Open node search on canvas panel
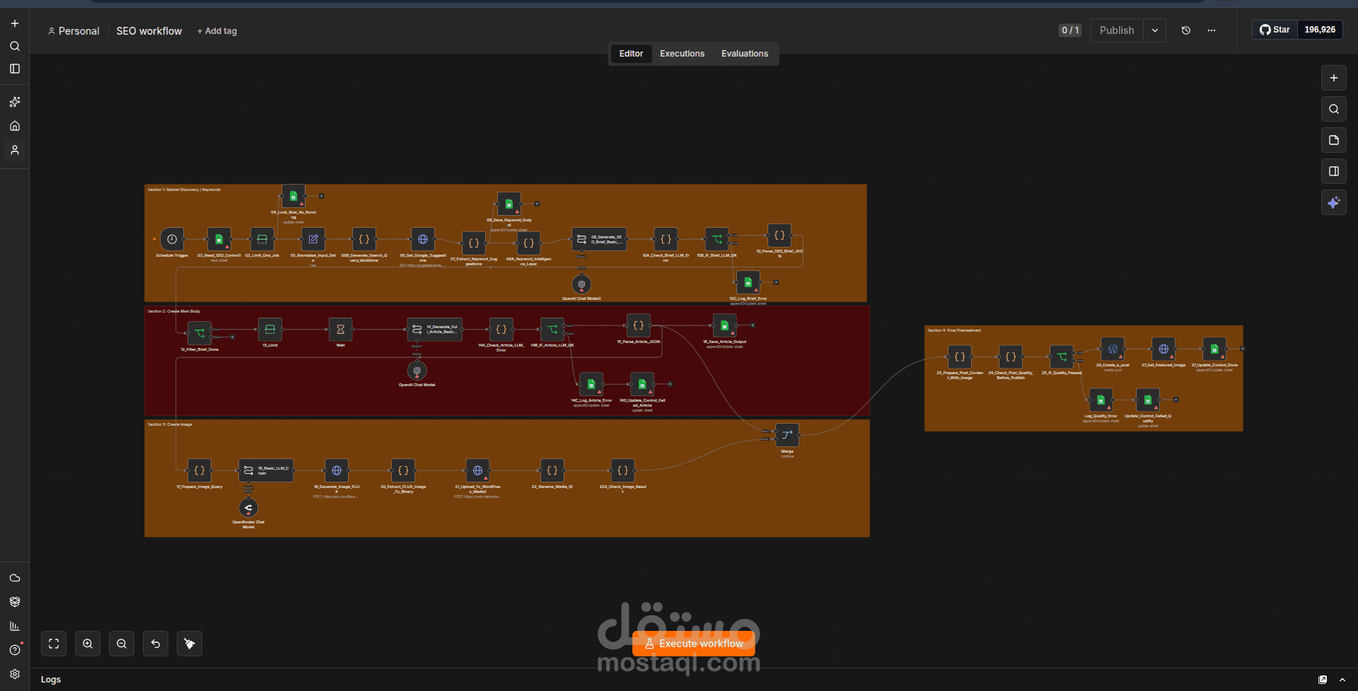Screen dimensions: 1358x691 1333,109
